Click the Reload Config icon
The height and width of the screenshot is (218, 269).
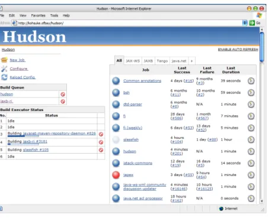click(4, 77)
